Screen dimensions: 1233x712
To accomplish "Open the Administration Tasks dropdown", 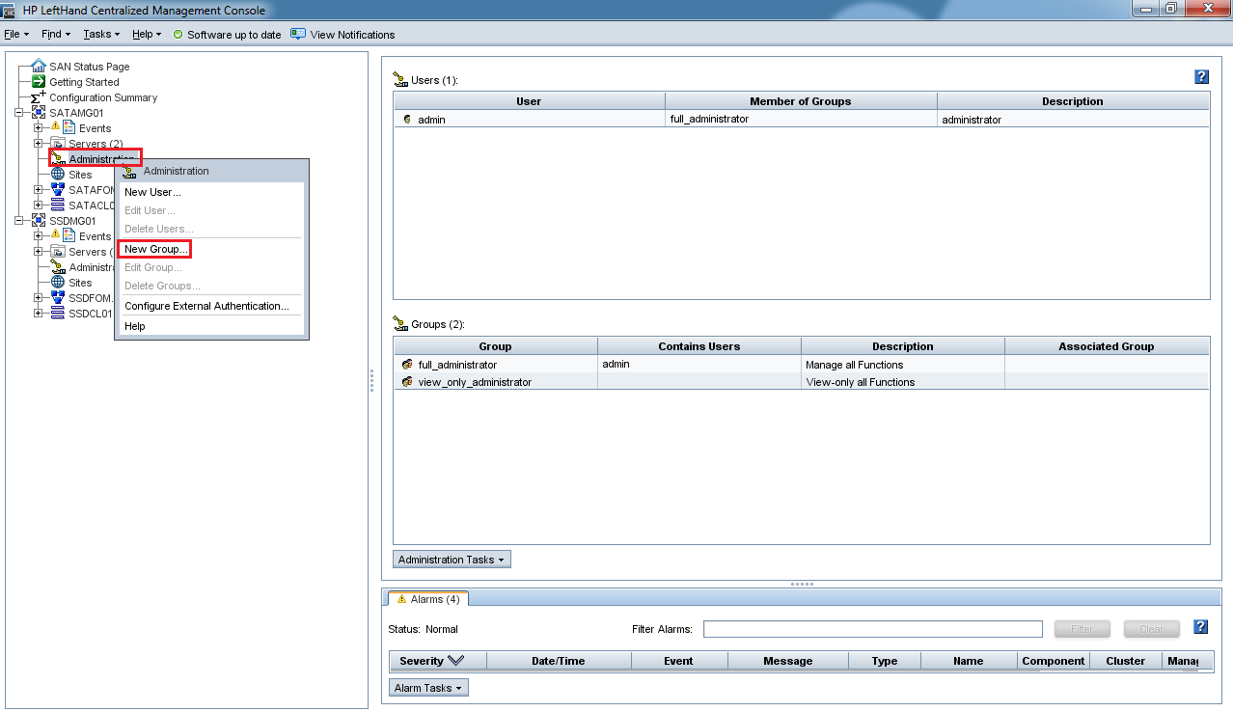I will point(452,560).
